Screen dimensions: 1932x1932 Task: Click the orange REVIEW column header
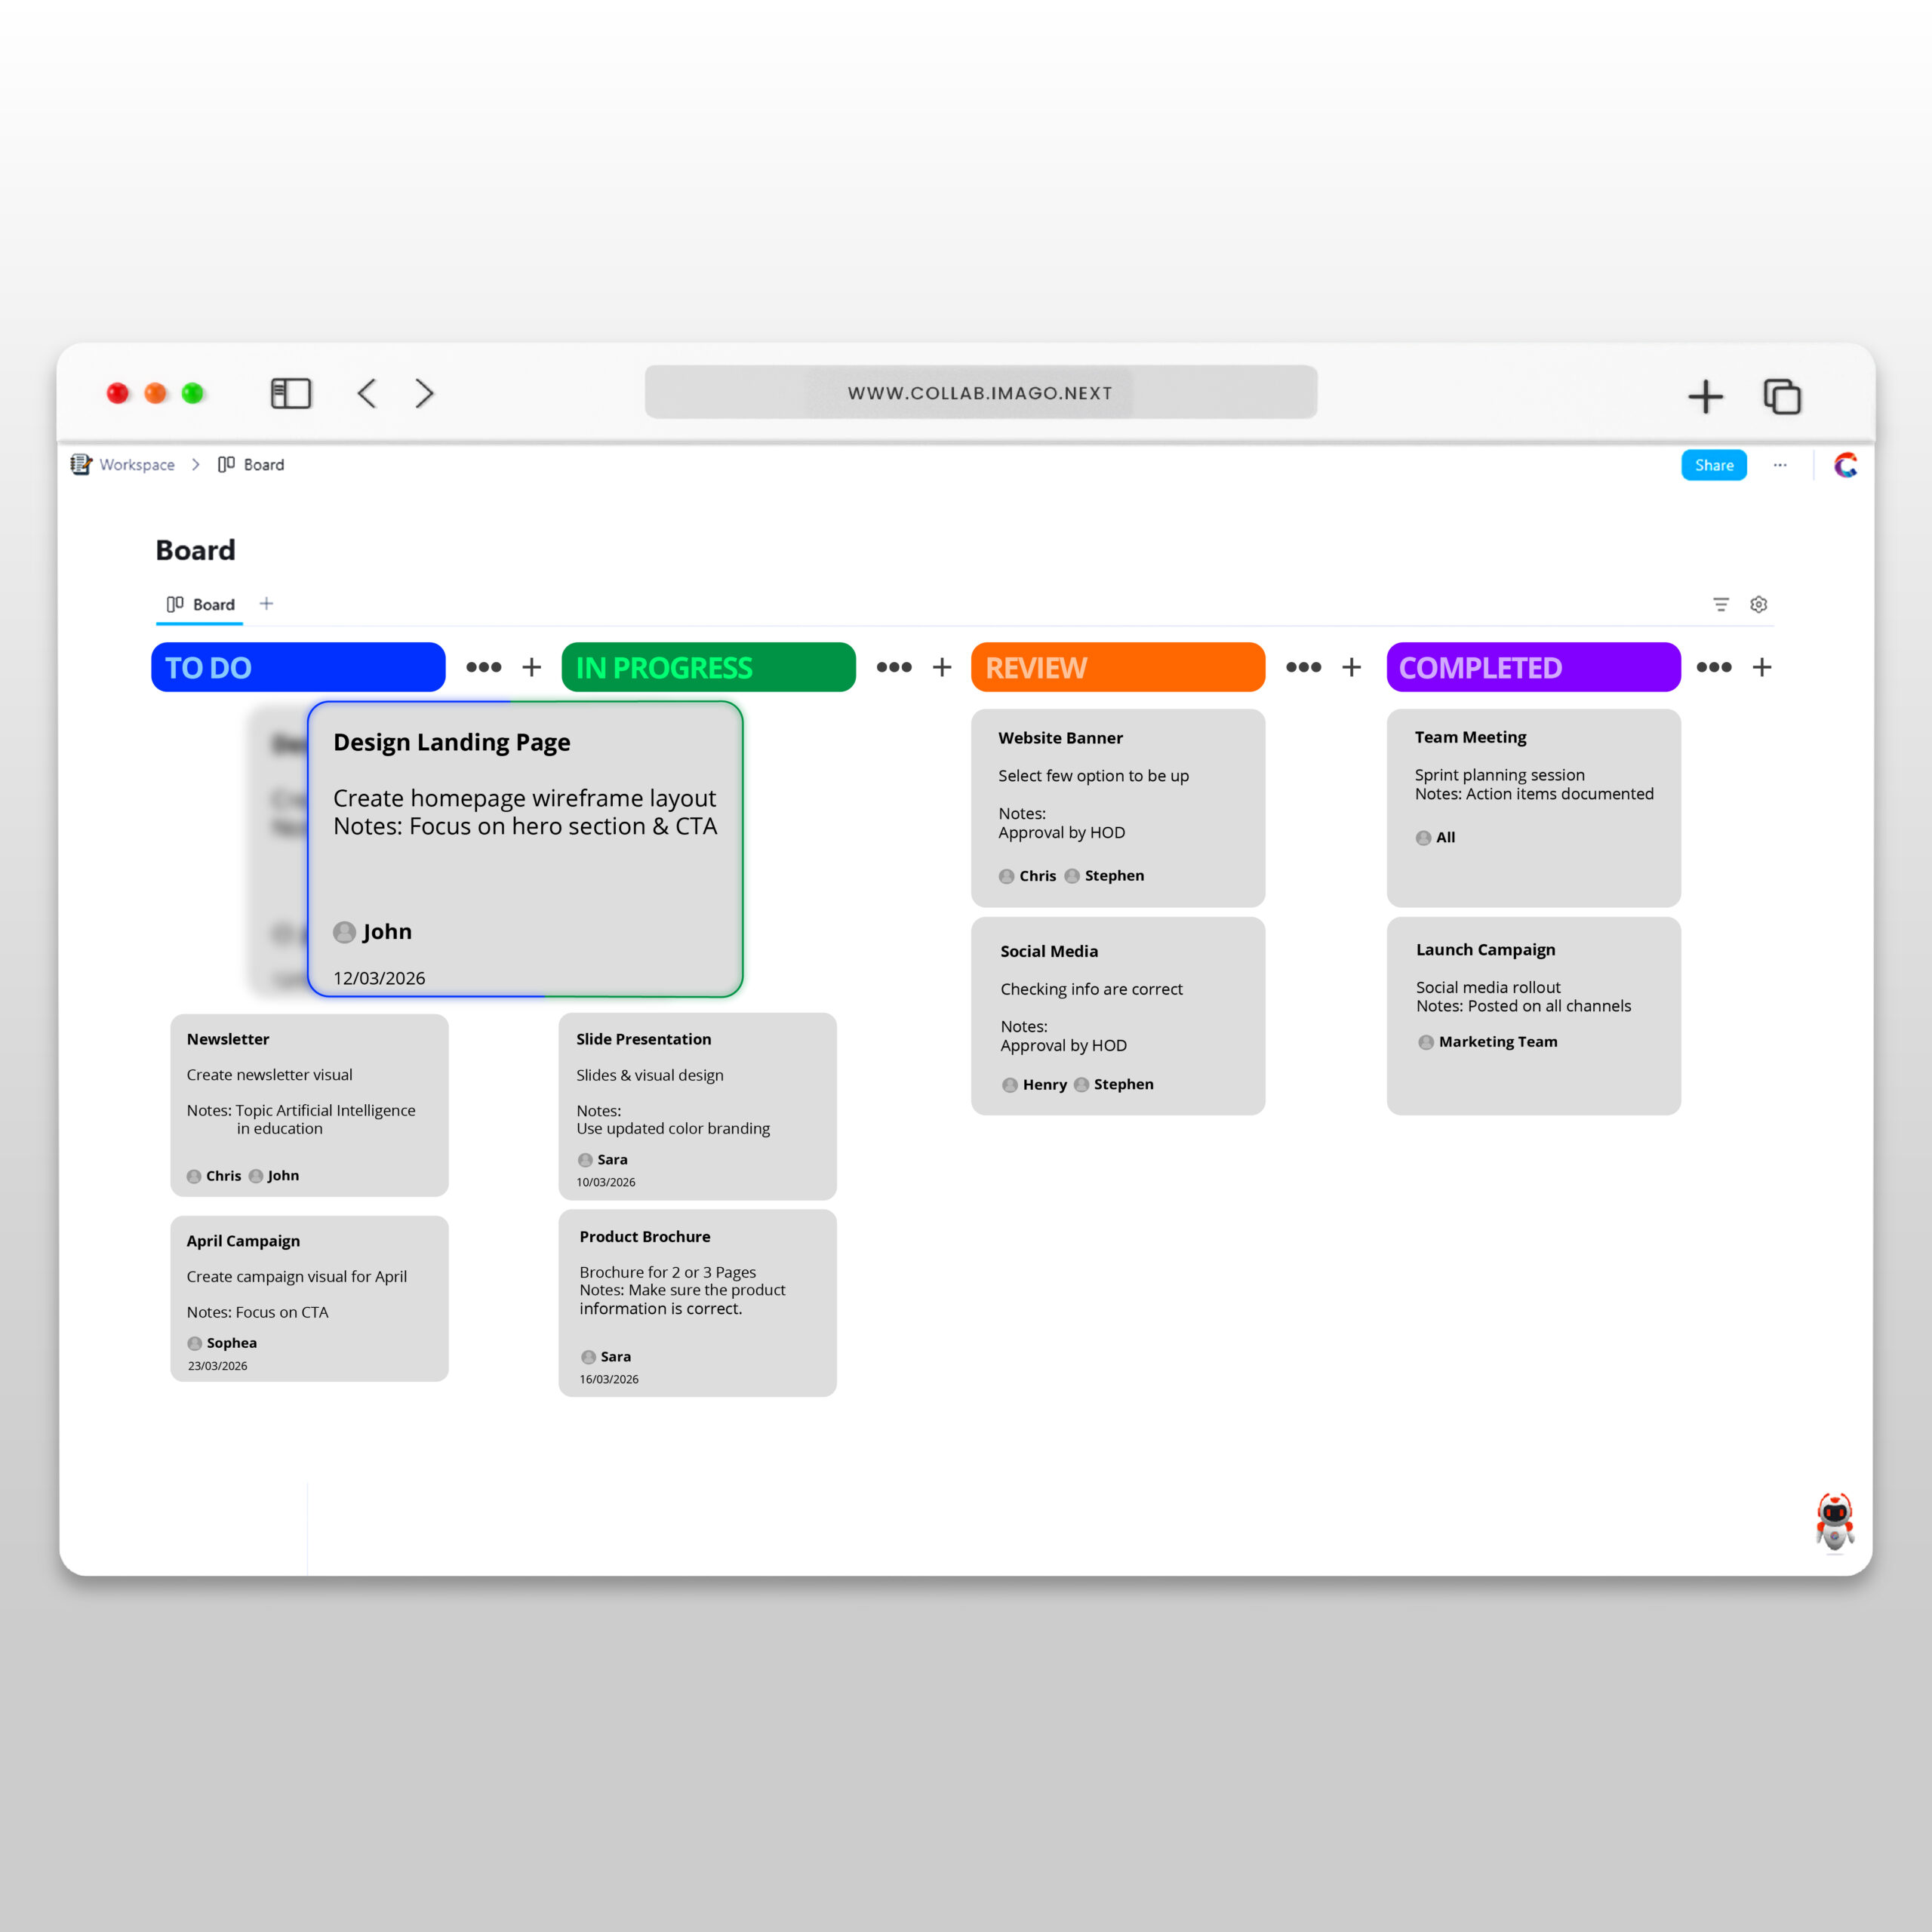click(1117, 667)
